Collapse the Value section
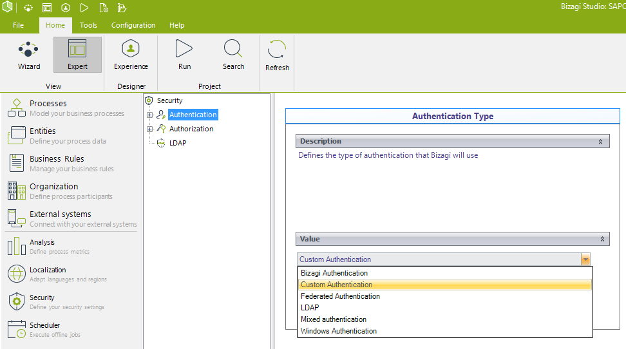 point(602,239)
